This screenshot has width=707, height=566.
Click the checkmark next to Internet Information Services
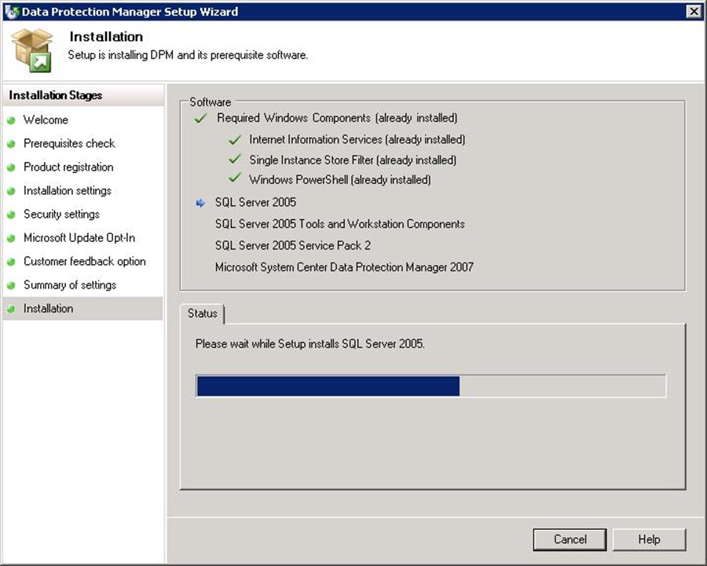[234, 139]
